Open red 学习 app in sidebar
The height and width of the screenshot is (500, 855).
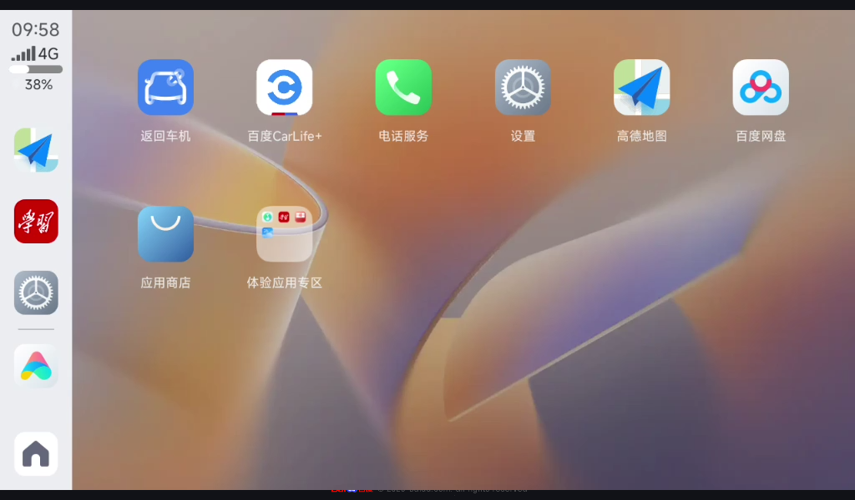(36, 221)
